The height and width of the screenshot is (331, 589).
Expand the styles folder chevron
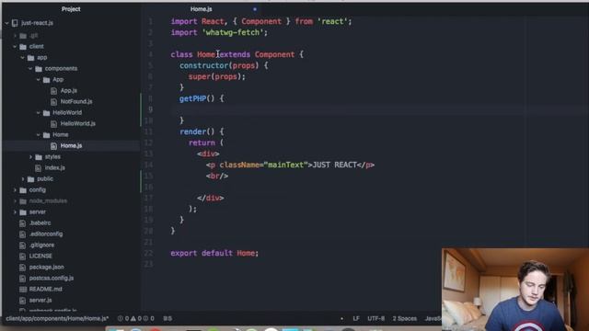30,157
